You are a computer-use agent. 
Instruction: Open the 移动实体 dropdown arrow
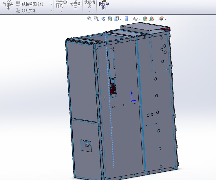click(51, 11)
